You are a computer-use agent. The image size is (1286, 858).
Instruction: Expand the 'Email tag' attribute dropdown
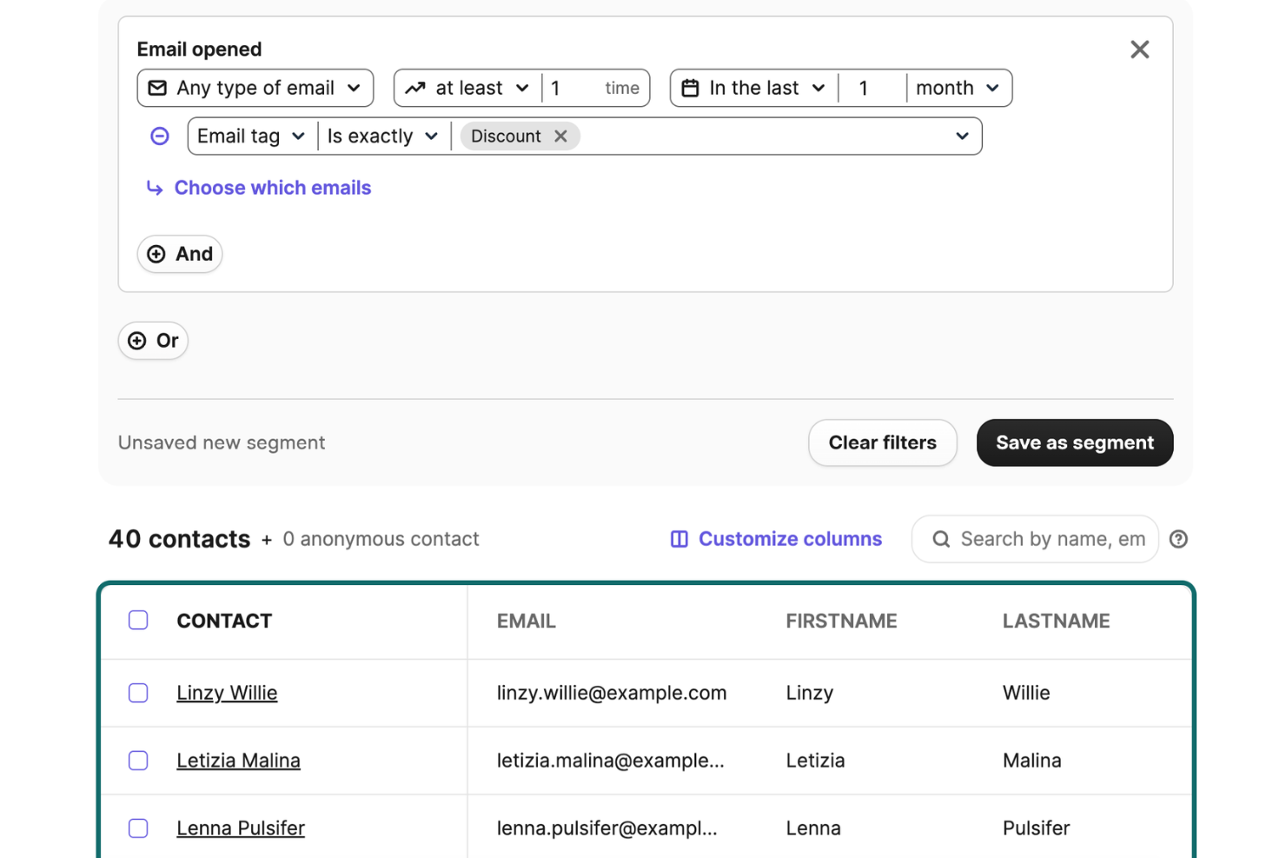tap(250, 136)
